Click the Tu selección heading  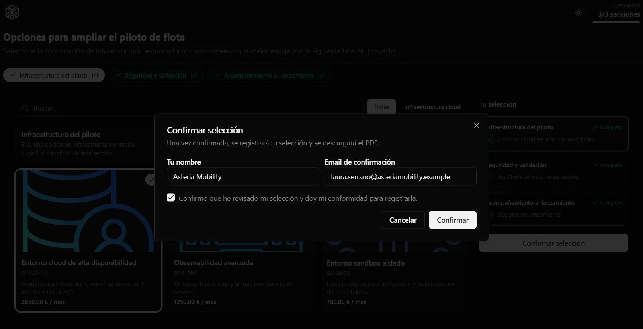tap(497, 104)
